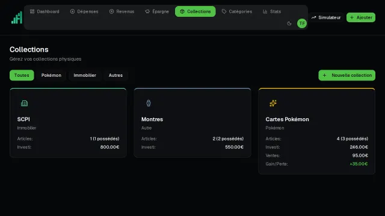Image resolution: width=385 pixels, height=216 pixels.
Task: Click the "1 (1 possédés)" article count
Action: click(105, 139)
